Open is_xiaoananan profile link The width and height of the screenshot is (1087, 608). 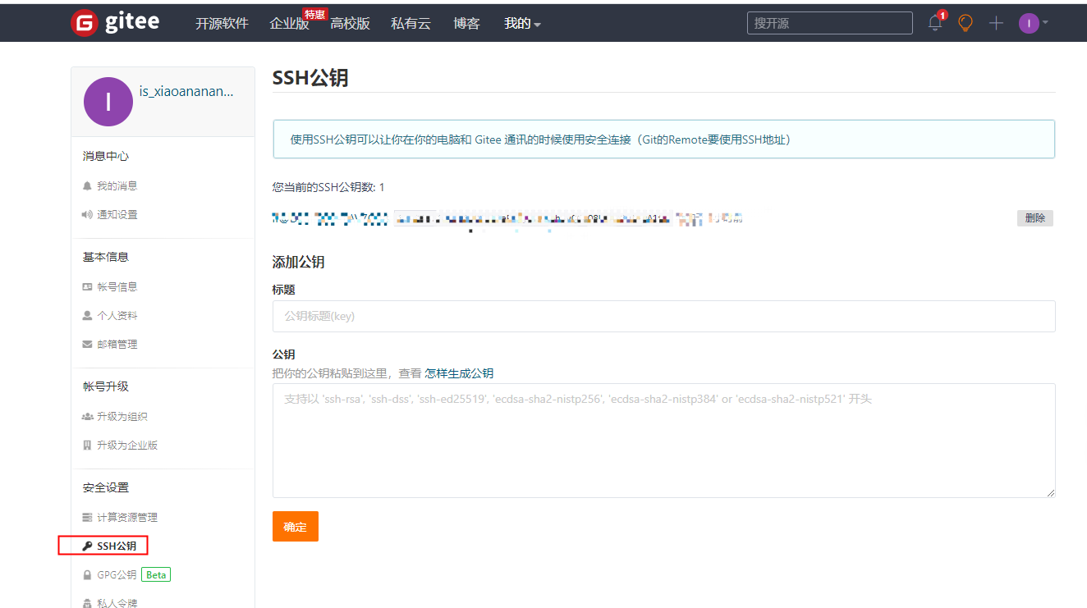(x=186, y=91)
